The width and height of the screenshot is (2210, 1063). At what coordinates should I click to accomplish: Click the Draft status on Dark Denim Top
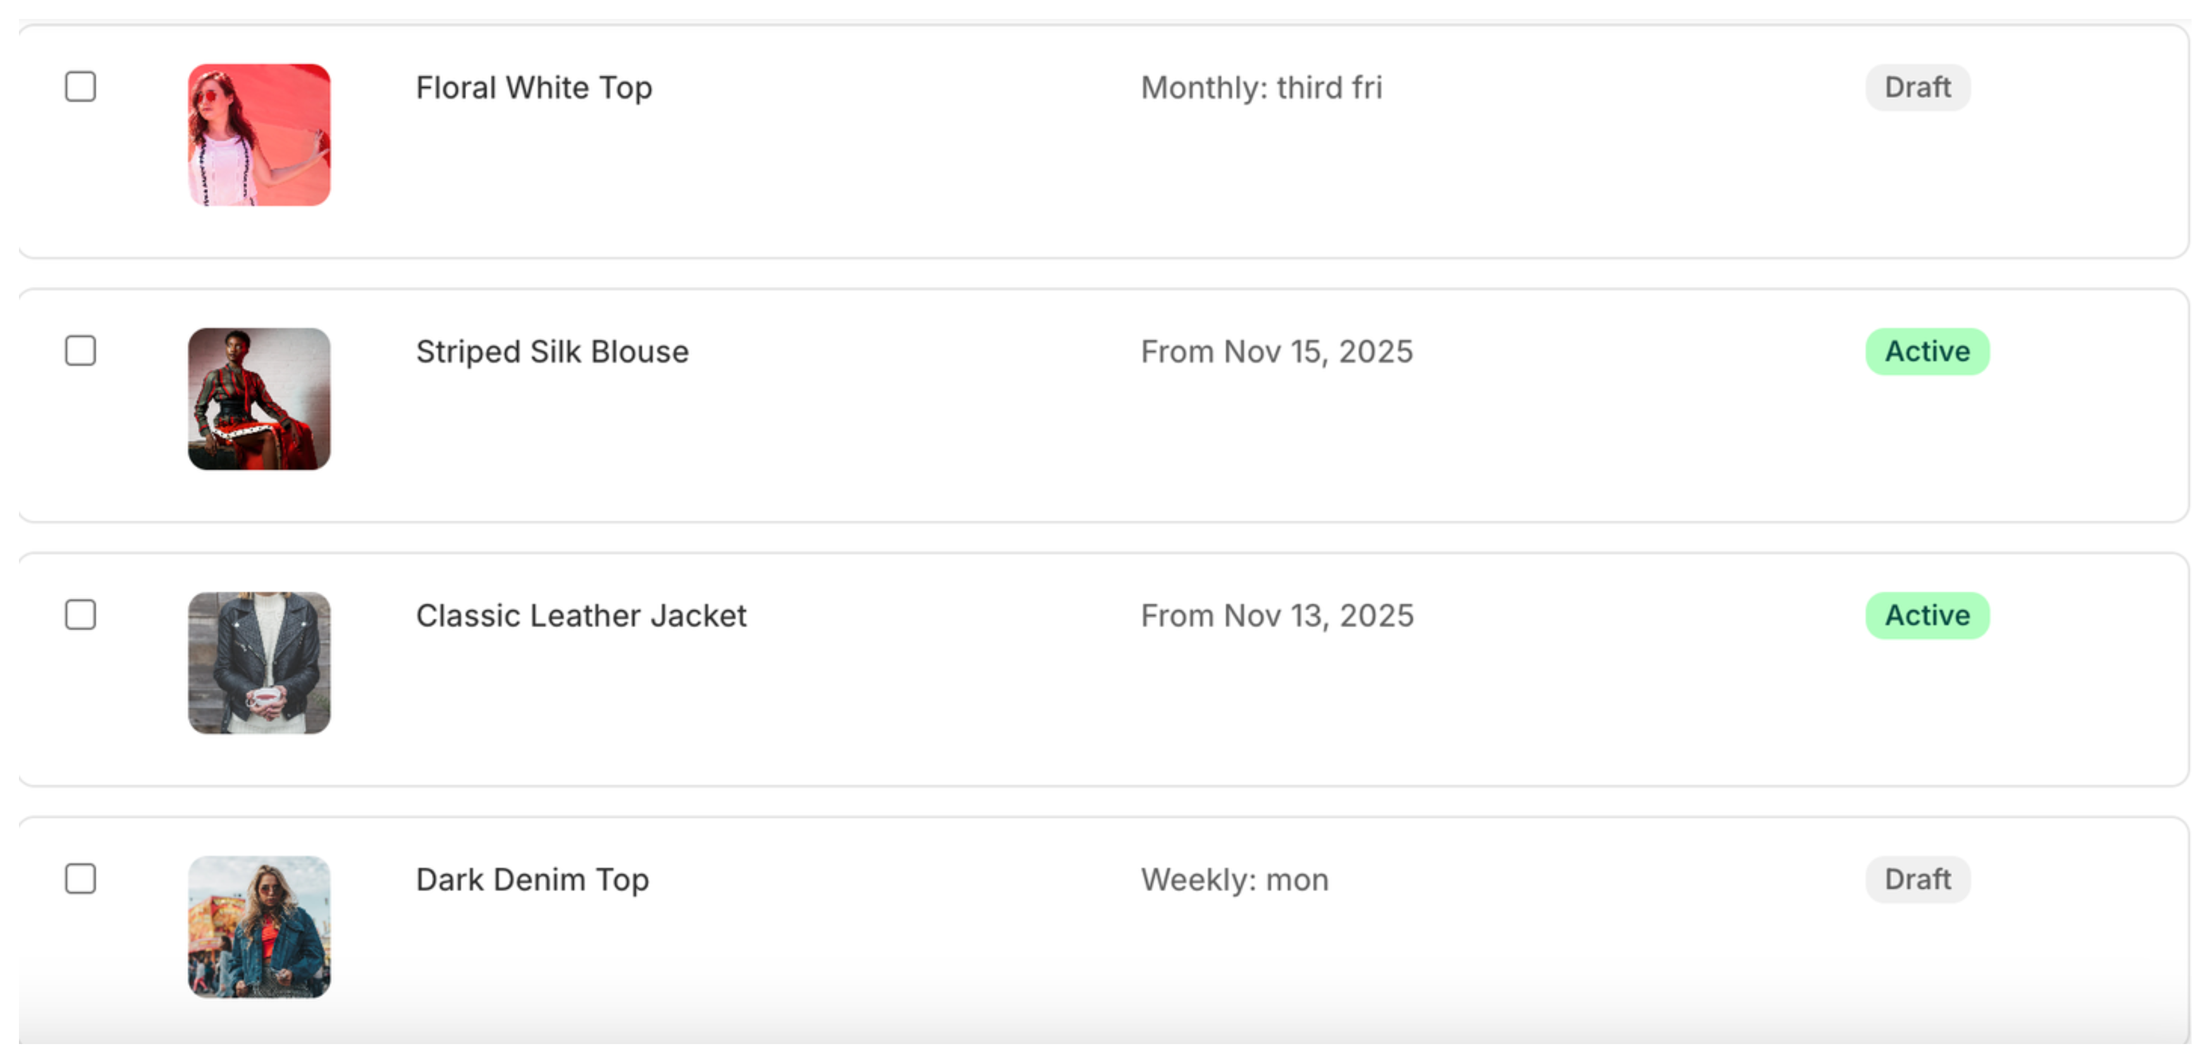tap(1917, 878)
